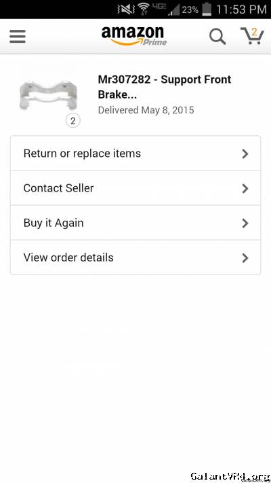Open the hamburger navigation menu
The width and height of the screenshot is (271, 483).
[18, 37]
